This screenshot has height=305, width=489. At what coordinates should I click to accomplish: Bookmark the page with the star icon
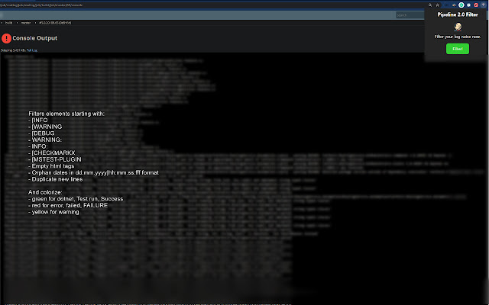(438, 5)
